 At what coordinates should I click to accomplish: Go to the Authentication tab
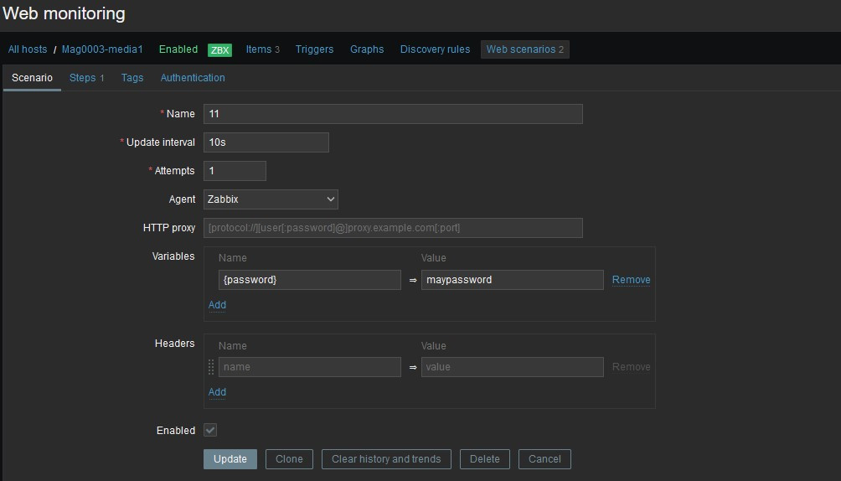pyautogui.click(x=193, y=78)
